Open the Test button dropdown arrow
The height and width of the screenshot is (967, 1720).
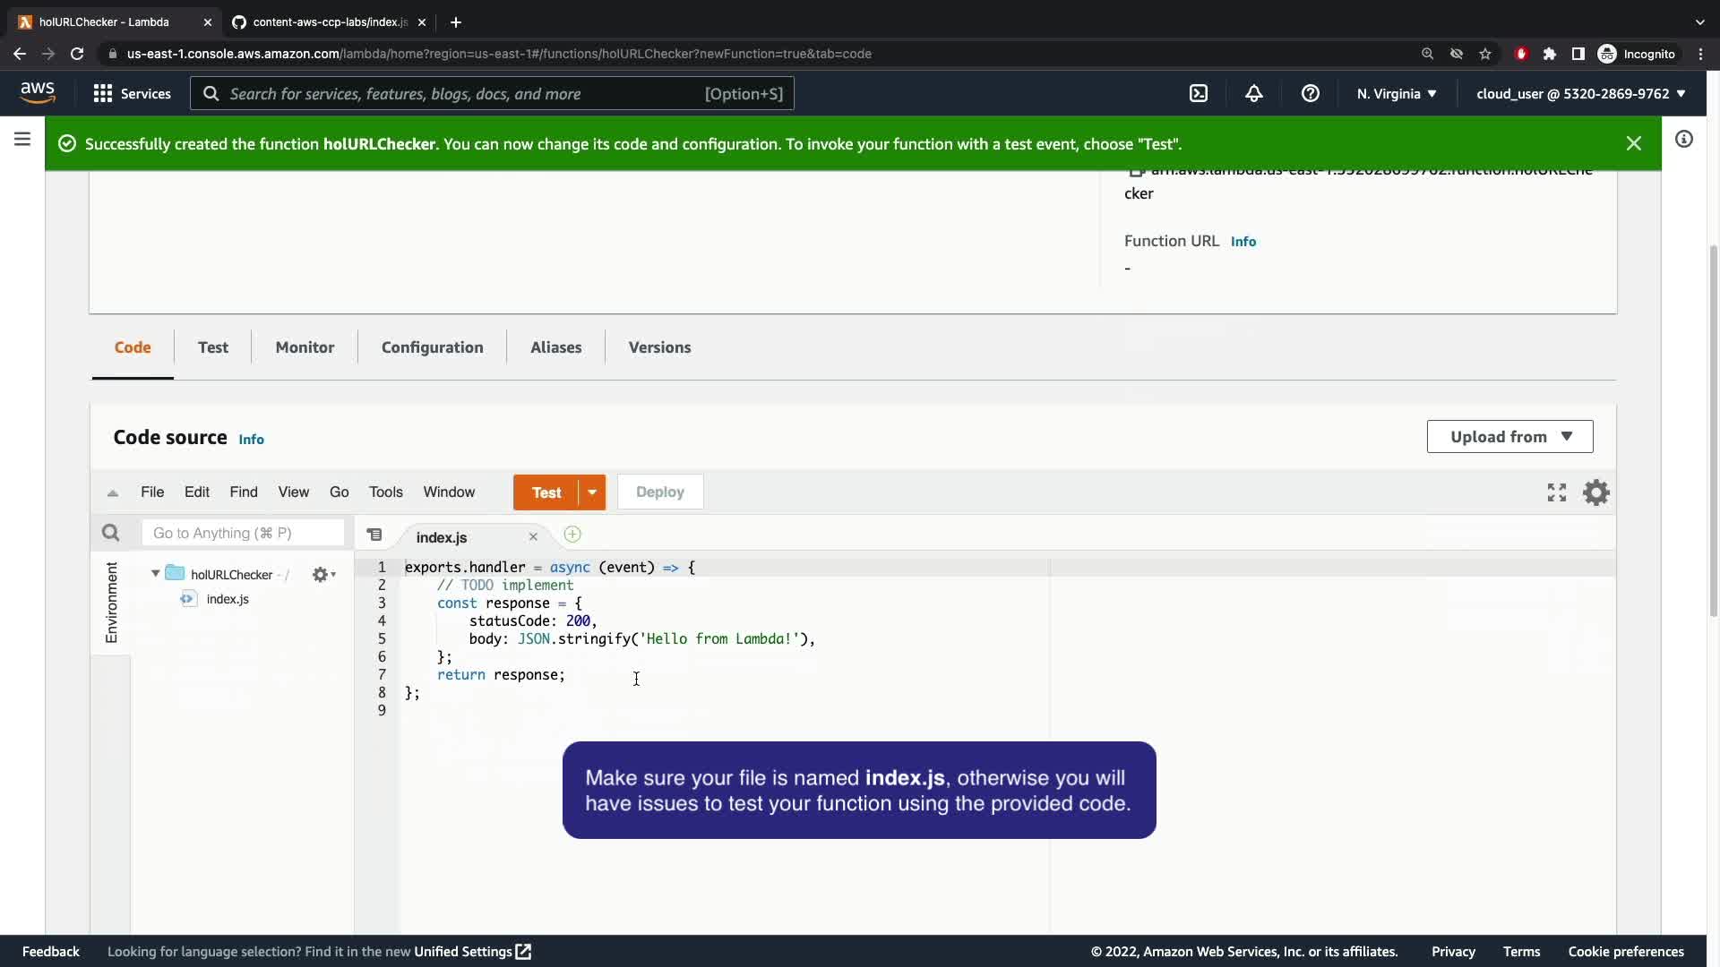point(592,492)
